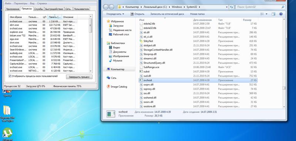Switch to the Службы tab

[39, 9]
